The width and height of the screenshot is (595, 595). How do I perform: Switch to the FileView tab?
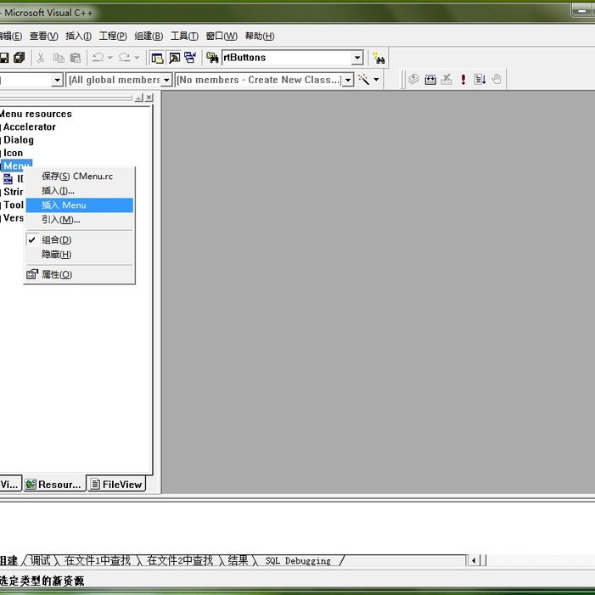pyautogui.click(x=117, y=484)
